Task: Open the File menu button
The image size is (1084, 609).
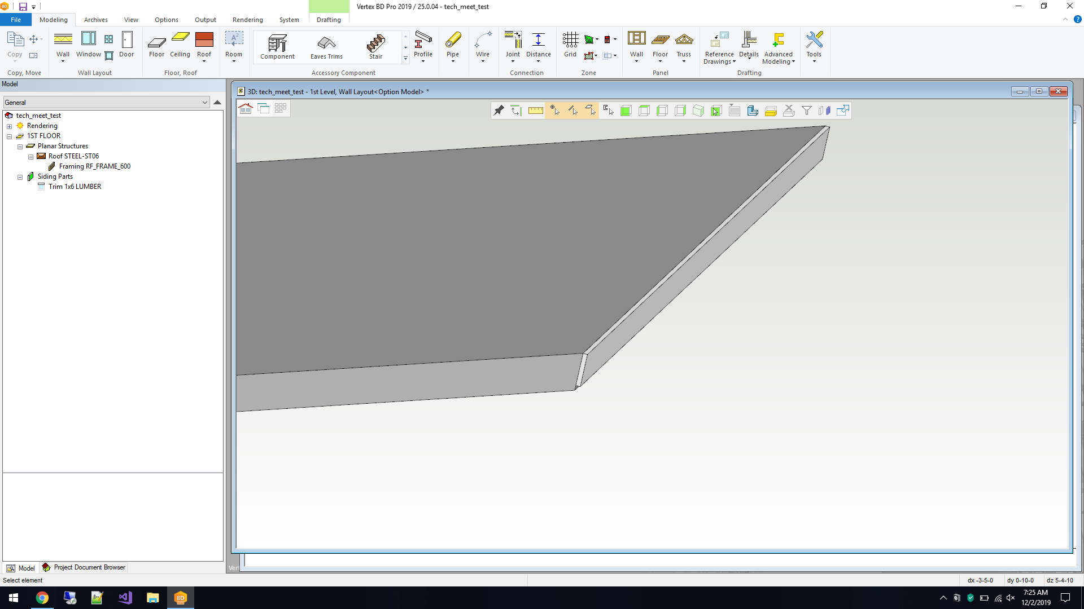Action: [16, 20]
